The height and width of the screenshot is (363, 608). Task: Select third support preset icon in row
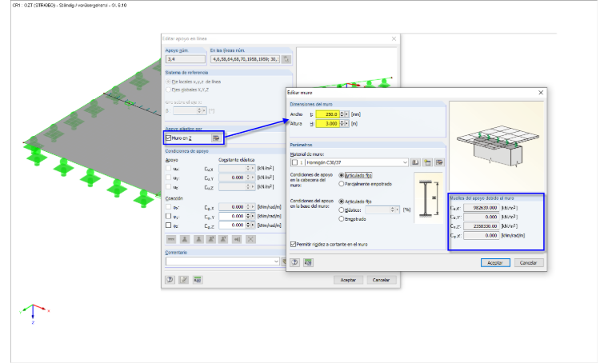(198, 239)
